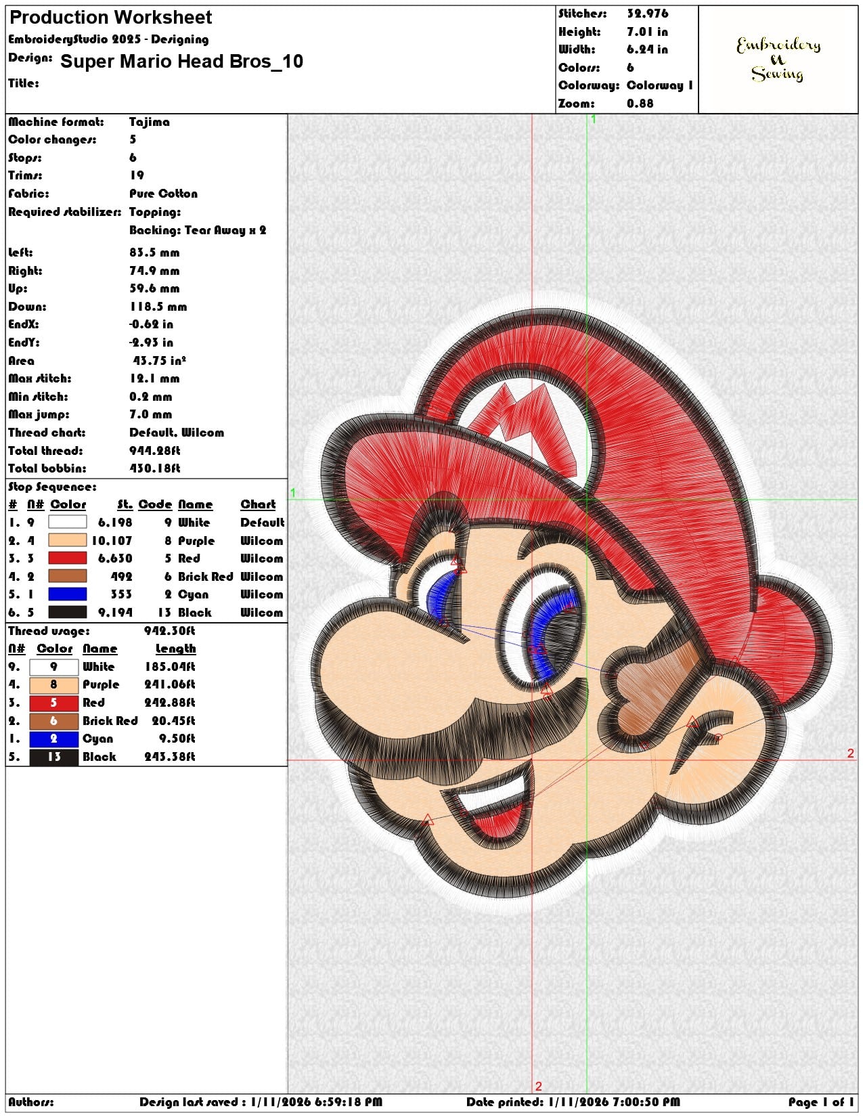
Task: Select the Thread usage Brick Red swatch numbered 6
Action: coord(54,721)
